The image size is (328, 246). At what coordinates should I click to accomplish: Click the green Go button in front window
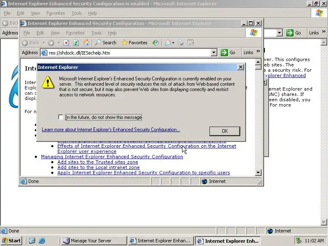pos(228,52)
